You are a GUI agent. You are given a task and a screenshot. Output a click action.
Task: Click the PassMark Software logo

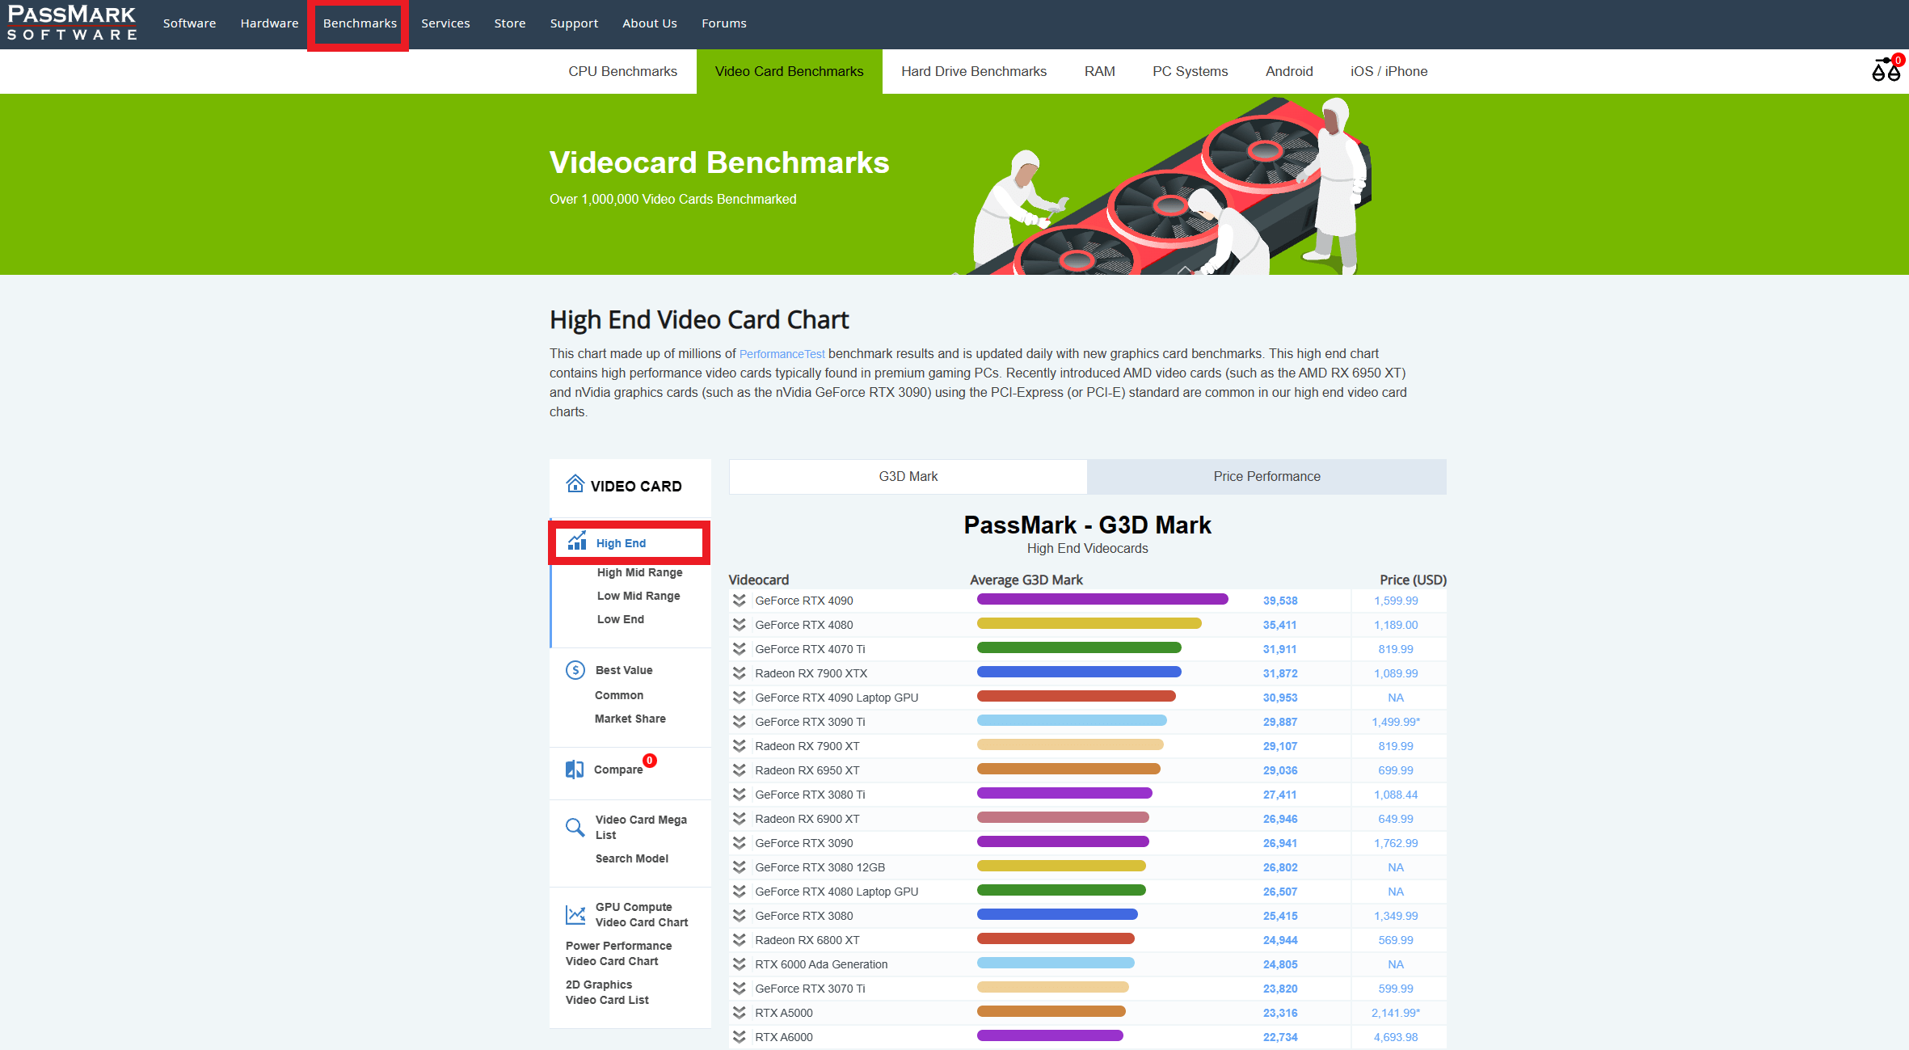(72, 23)
